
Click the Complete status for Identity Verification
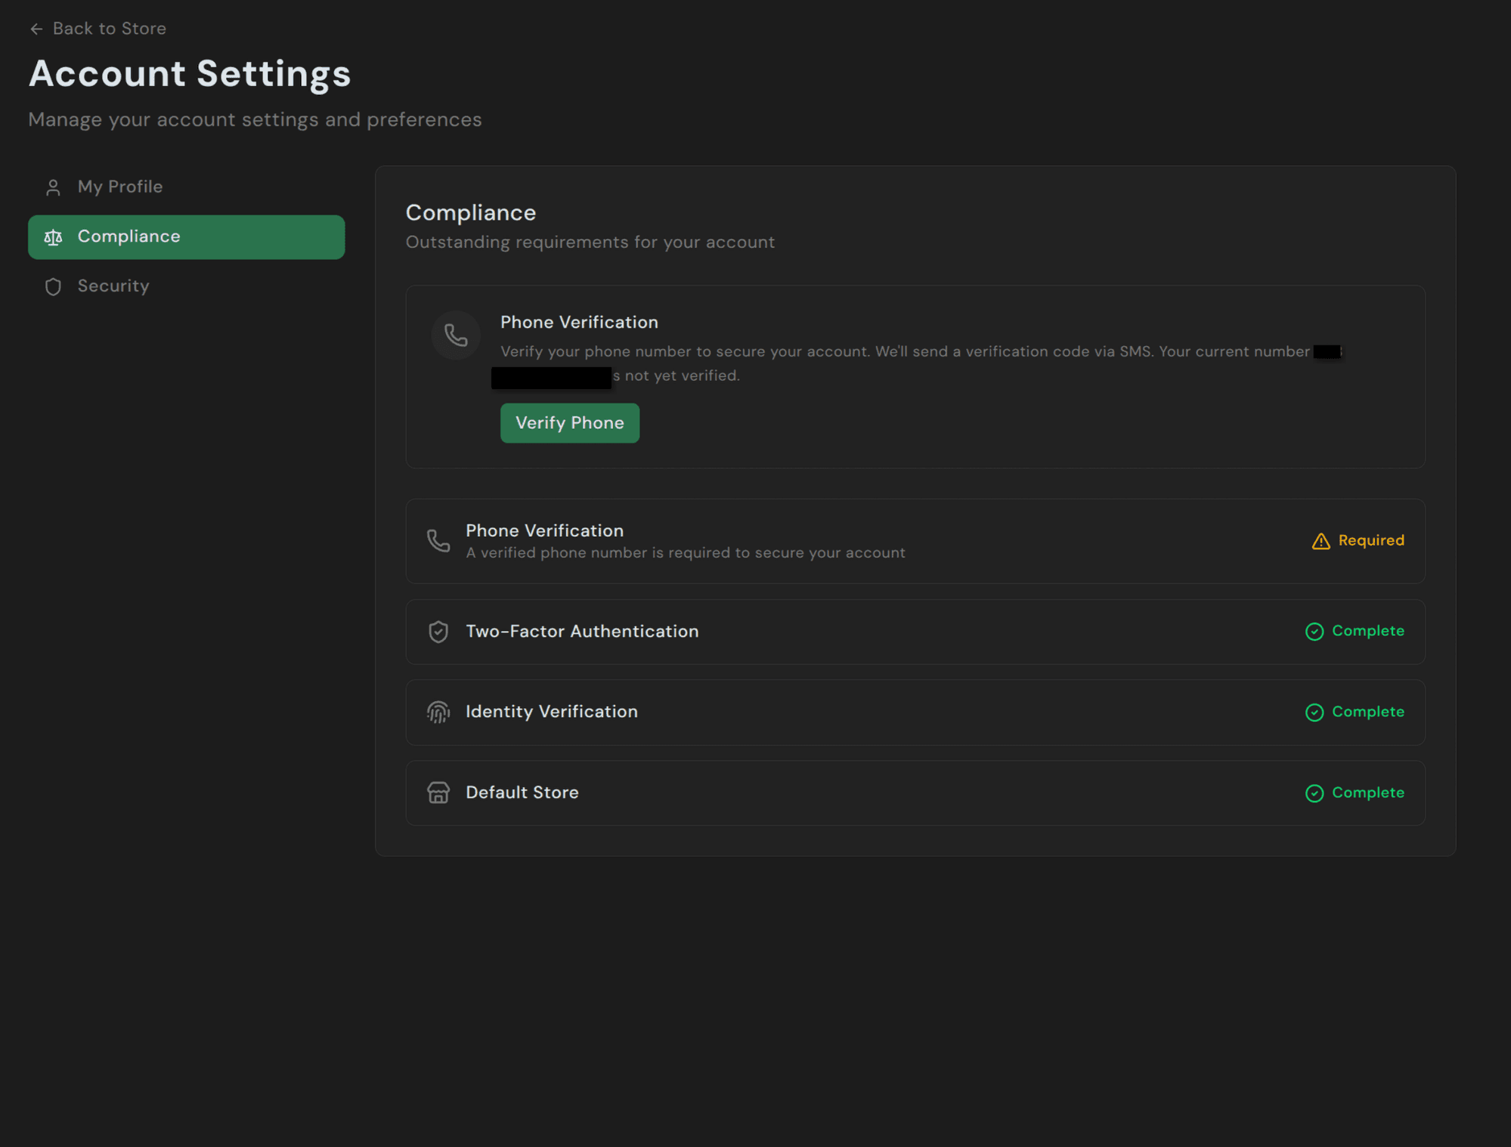(x=1368, y=712)
